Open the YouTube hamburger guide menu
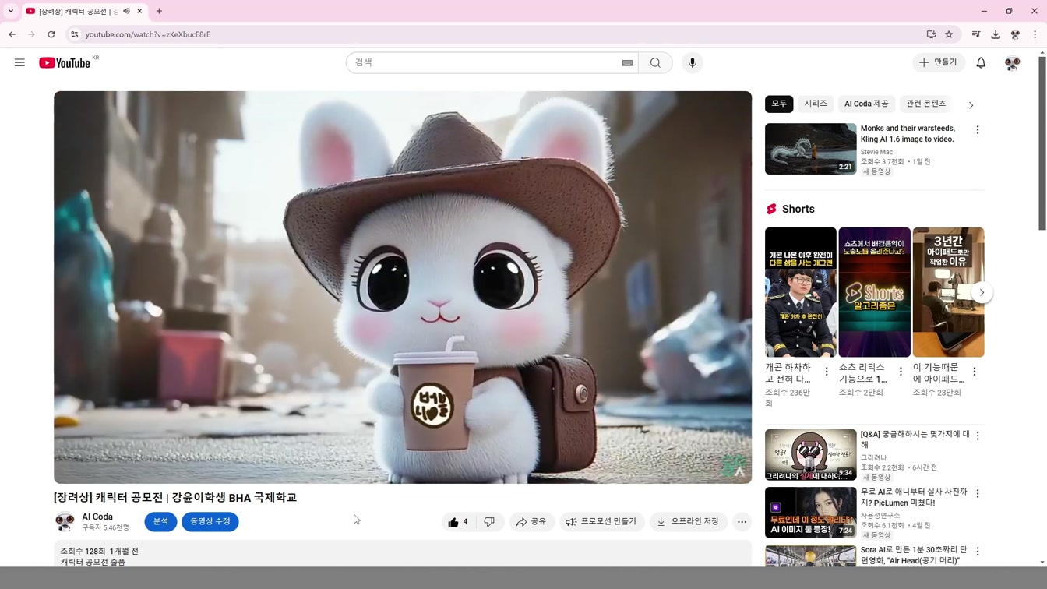Viewport: 1047px width, 589px height. pyautogui.click(x=19, y=62)
